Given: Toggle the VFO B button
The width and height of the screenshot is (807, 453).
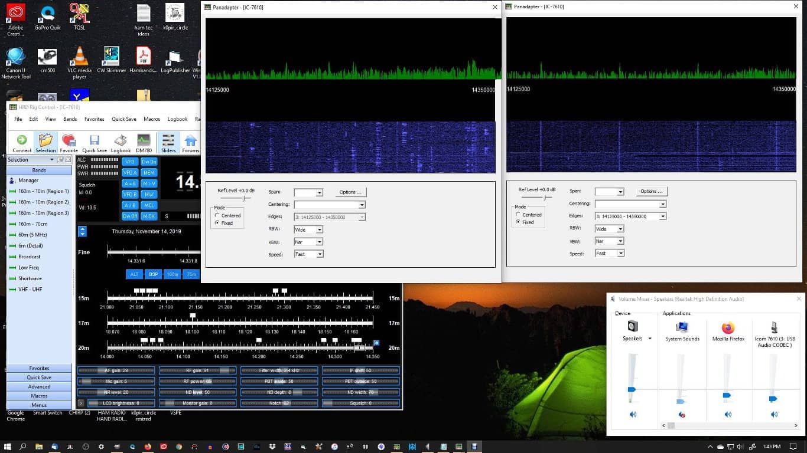Looking at the screenshot, I should [x=130, y=194].
